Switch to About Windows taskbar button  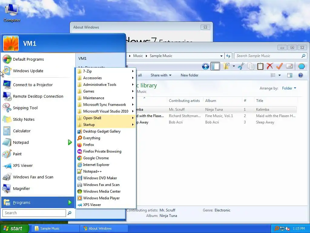104,228
